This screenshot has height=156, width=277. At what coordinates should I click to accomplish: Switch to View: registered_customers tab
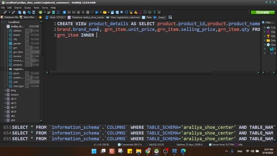[x=123, y=17]
